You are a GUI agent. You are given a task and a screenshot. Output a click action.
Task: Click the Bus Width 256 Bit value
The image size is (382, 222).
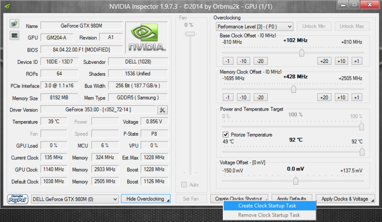click(138, 85)
